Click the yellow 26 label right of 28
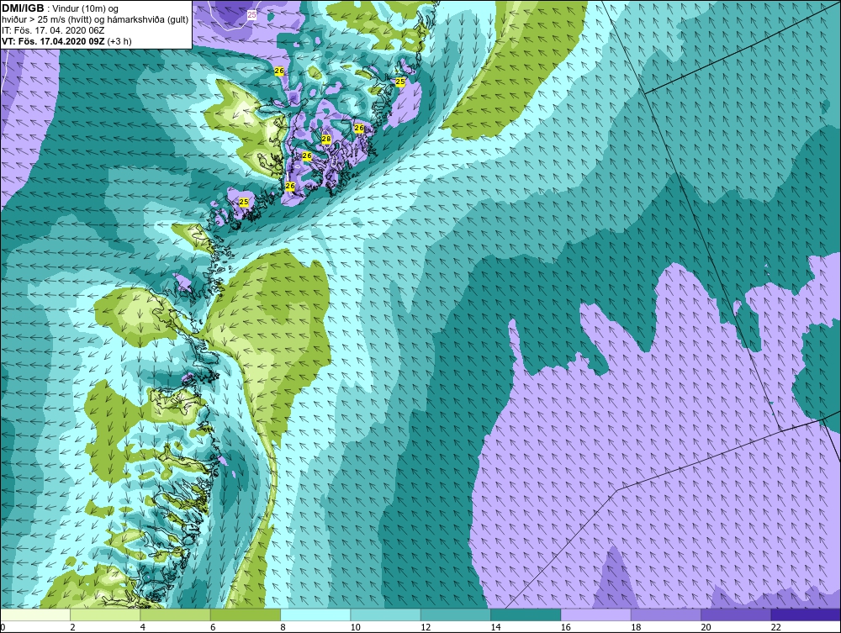841x633 pixels. (x=359, y=128)
